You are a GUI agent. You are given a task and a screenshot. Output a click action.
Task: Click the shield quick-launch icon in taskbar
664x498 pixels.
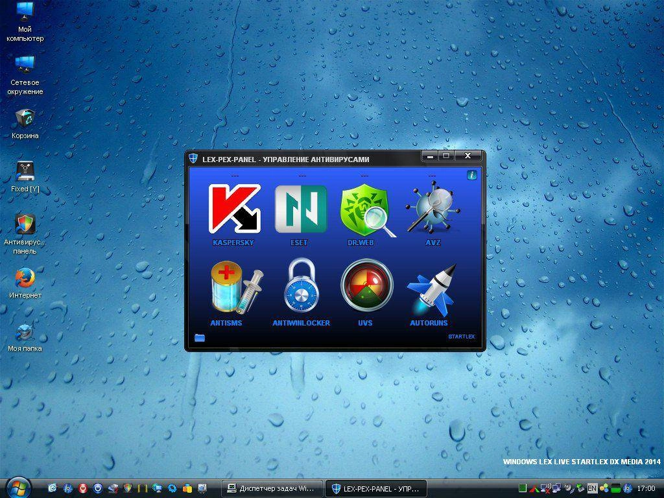[x=128, y=488]
